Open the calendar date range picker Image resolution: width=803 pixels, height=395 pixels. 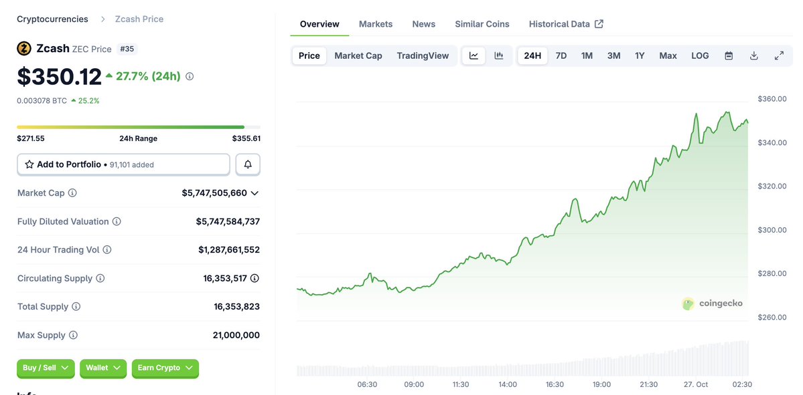[x=729, y=55]
